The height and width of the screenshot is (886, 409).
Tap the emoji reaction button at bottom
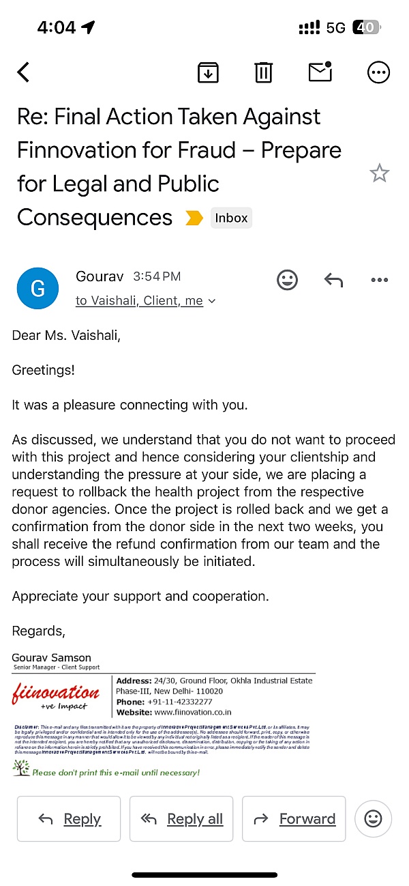click(373, 818)
